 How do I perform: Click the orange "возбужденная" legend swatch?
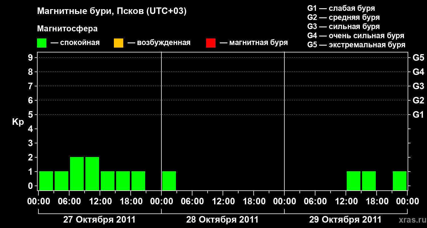pos(119,43)
